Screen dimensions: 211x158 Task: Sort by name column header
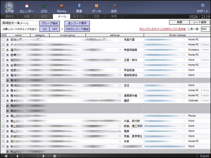tap(18, 35)
